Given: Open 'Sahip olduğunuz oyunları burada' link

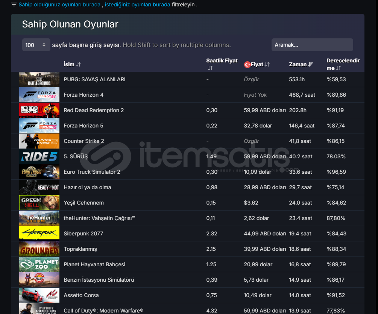Looking at the screenshot, I should (x=59, y=5).
